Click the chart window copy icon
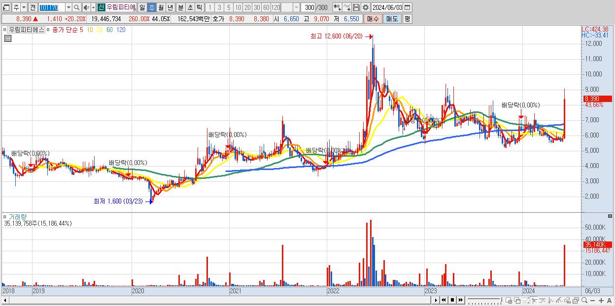615x306 pixels. coord(576,300)
